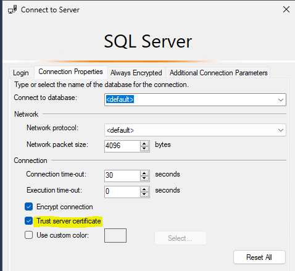This screenshot has width=295, height=271.
Task: Decrease connection time-out seconds
Action: coord(144,178)
